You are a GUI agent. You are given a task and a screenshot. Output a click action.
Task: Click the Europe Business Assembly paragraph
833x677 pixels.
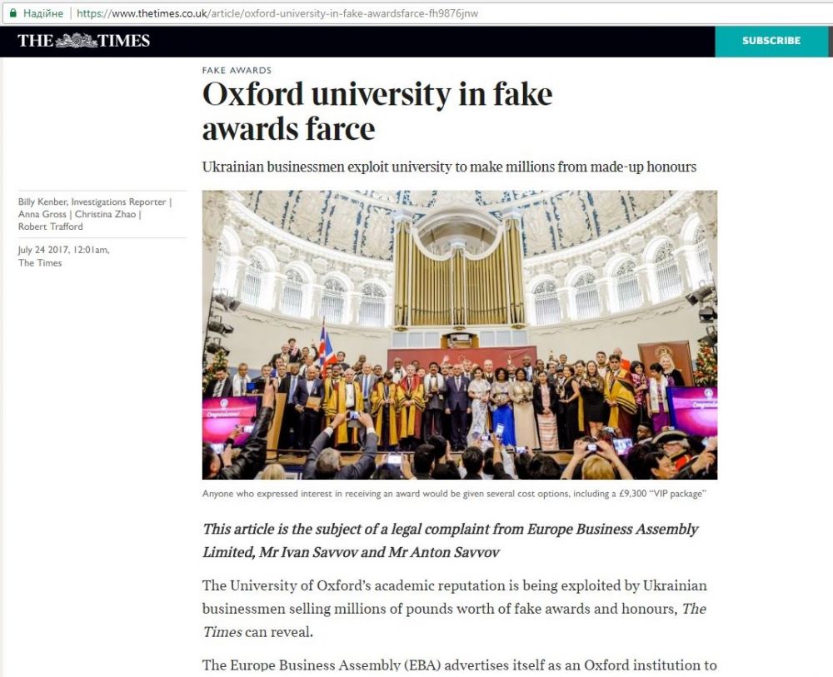click(460, 666)
